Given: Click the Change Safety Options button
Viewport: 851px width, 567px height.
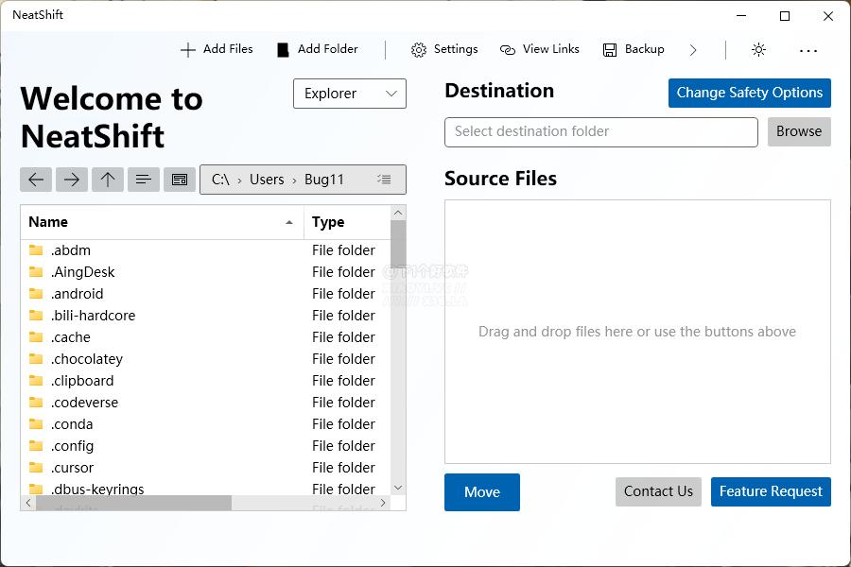Looking at the screenshot, I should 749,93.
